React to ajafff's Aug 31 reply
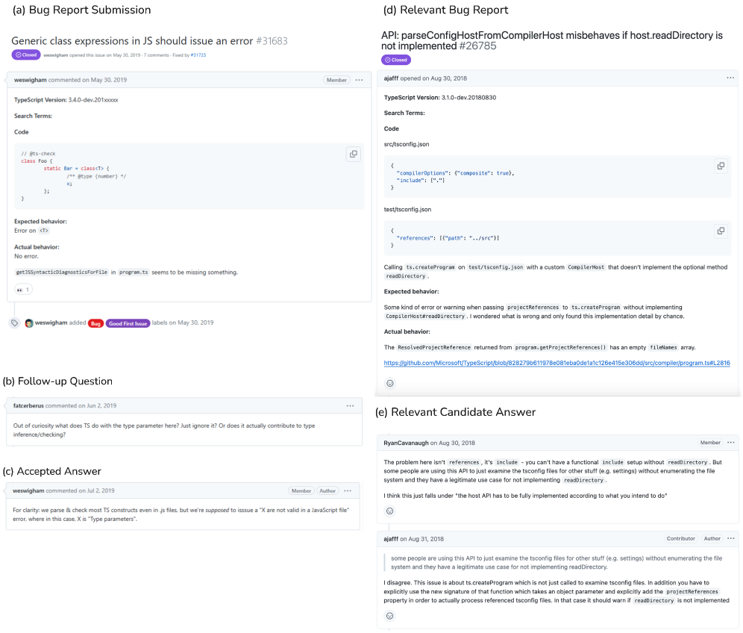 coord(389,616)
